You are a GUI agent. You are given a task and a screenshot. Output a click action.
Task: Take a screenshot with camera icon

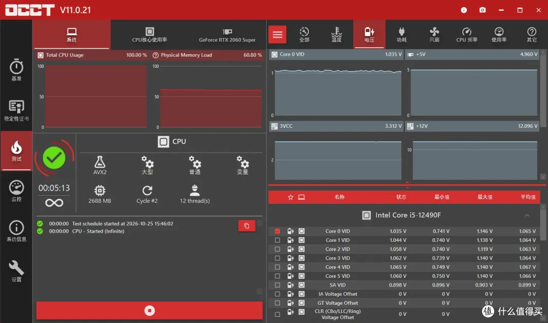(x=483, y=10)
